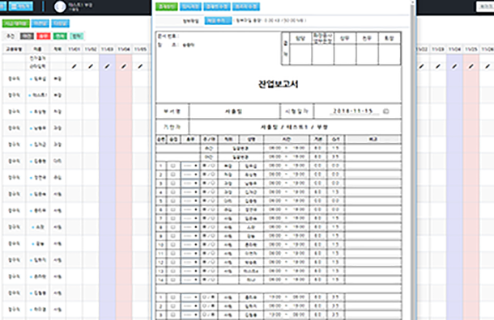Open the dropdown in 19:00 night-shift row 2
494x320 pixels.
click(x=190, y=305)
